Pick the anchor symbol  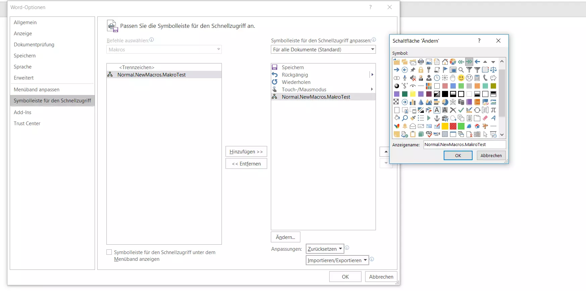[437, 118]
